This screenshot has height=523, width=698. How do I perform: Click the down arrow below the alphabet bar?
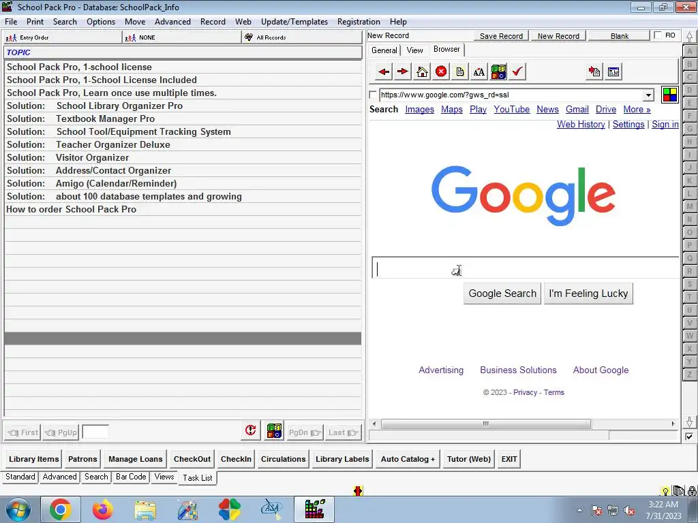[690, 422]
